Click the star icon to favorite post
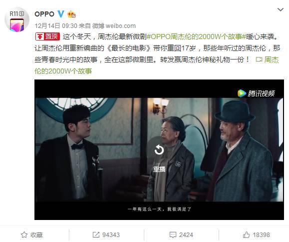Viewport: 289px width, 242px height. click(24, 235)
